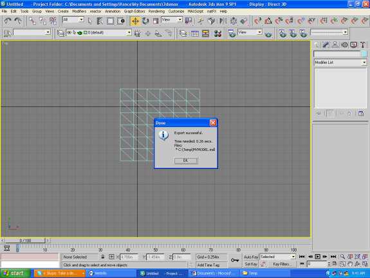Click the Undo arrow icon
The height and width of the screenshot is (278, 370).
click(x=8, y=21)
